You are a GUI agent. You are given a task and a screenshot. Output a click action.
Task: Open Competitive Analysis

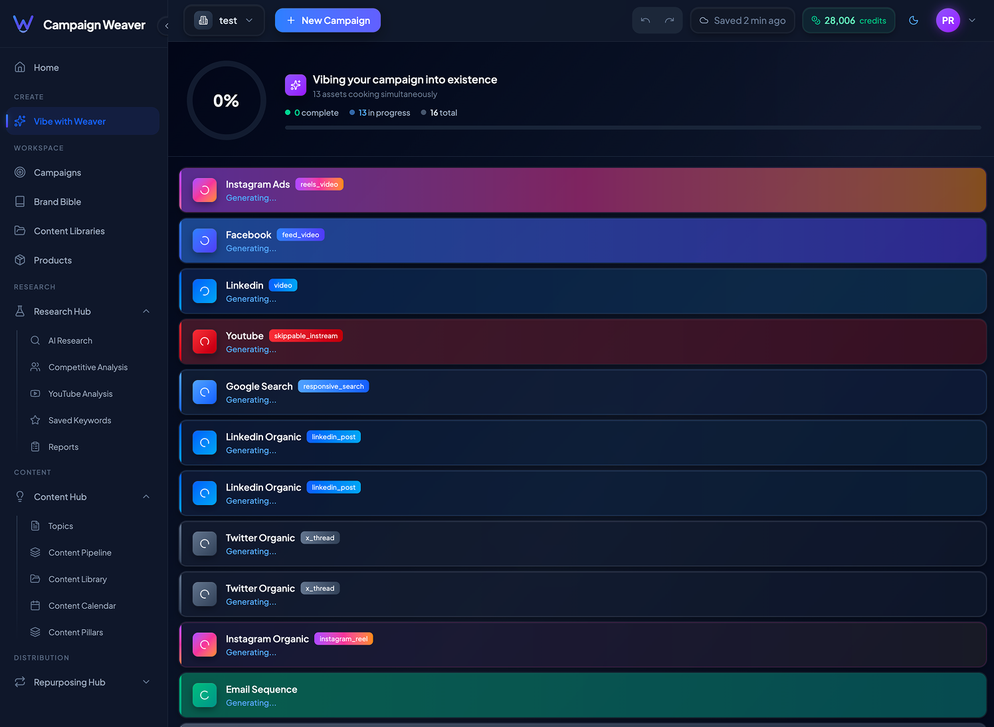pos(87,367)
